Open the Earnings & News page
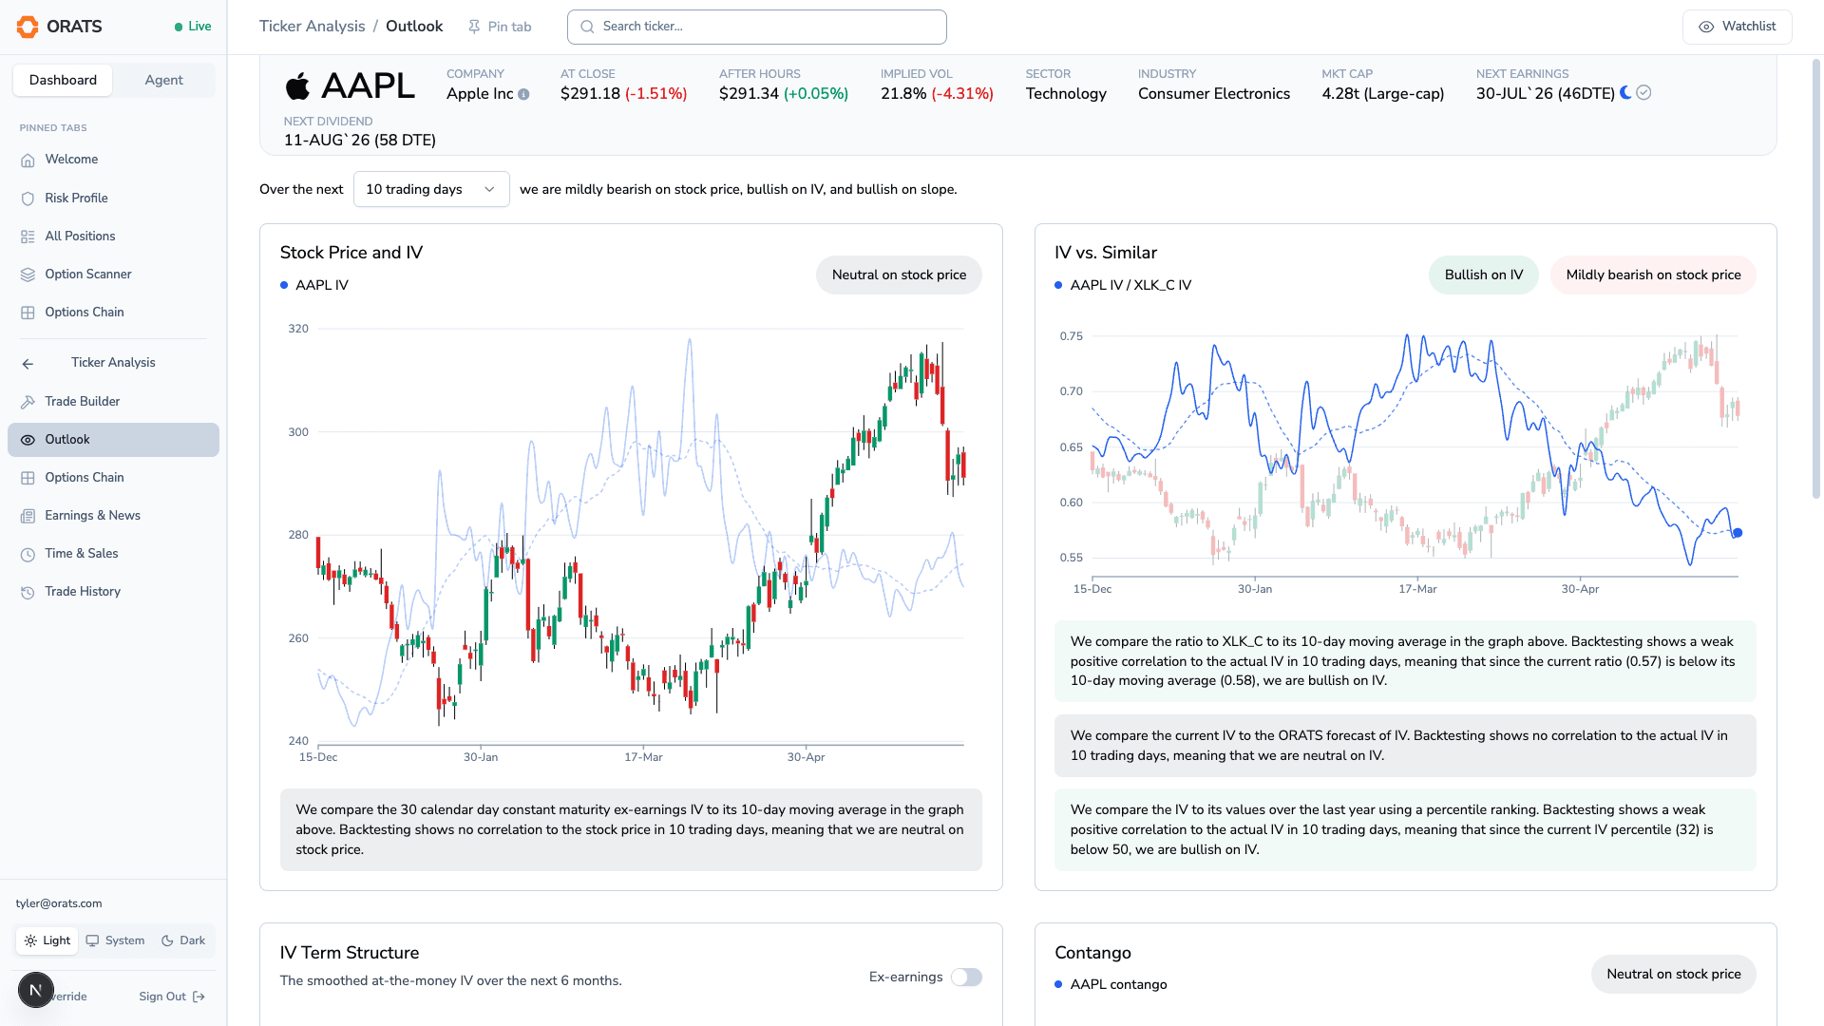The image size is (1824, 1026). (x=113, y=515)
